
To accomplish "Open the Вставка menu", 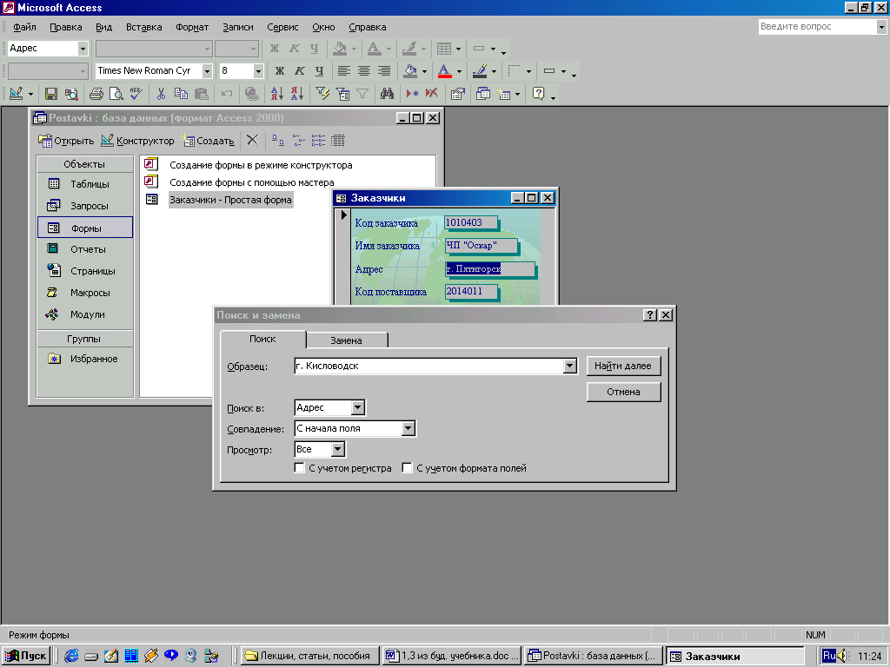I will tap(143, 27).
